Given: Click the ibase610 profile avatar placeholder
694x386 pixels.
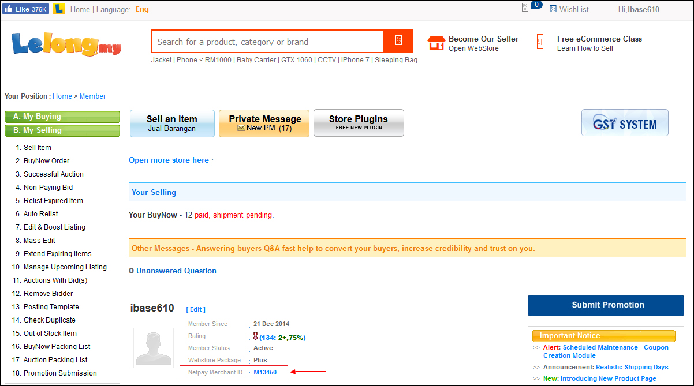Looking at the screenshot, I should [x=154, y=348].
